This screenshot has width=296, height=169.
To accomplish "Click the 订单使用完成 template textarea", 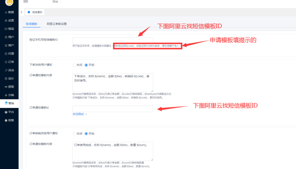I will (113, 151).
